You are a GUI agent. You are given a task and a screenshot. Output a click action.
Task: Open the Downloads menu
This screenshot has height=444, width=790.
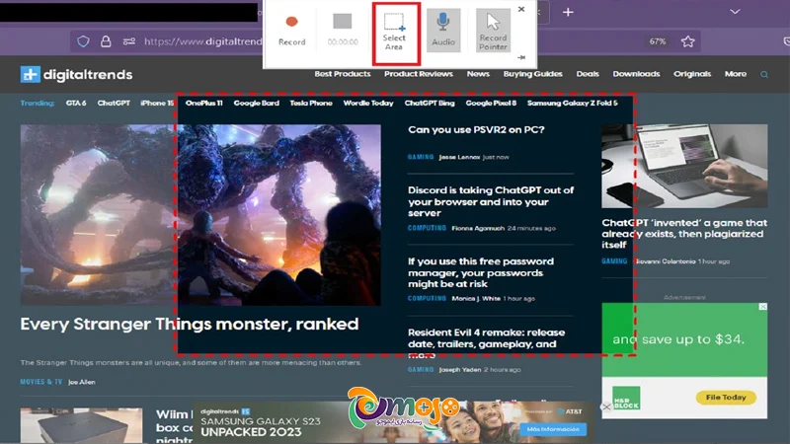coord(636,74)
